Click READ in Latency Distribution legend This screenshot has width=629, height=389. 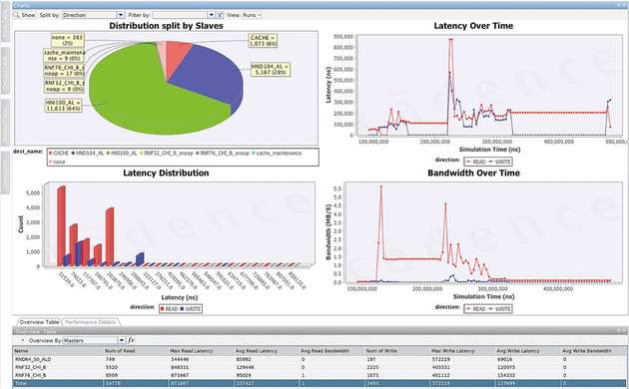click(169, 309)
